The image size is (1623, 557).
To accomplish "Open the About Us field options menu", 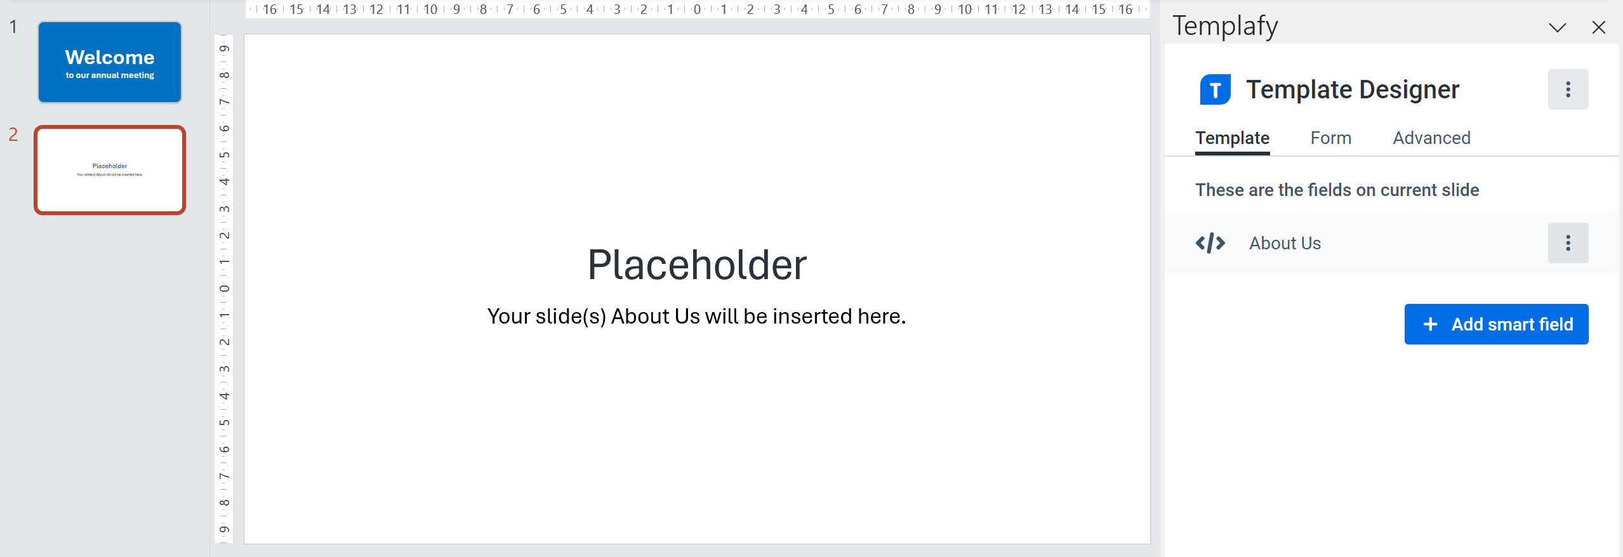I will click(x=1567, y=243).
